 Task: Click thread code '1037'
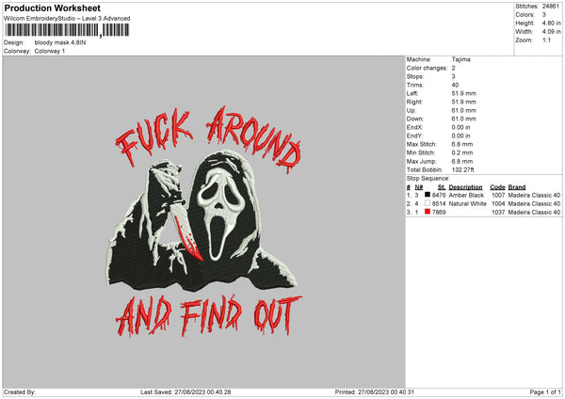[x=498, y=213]
